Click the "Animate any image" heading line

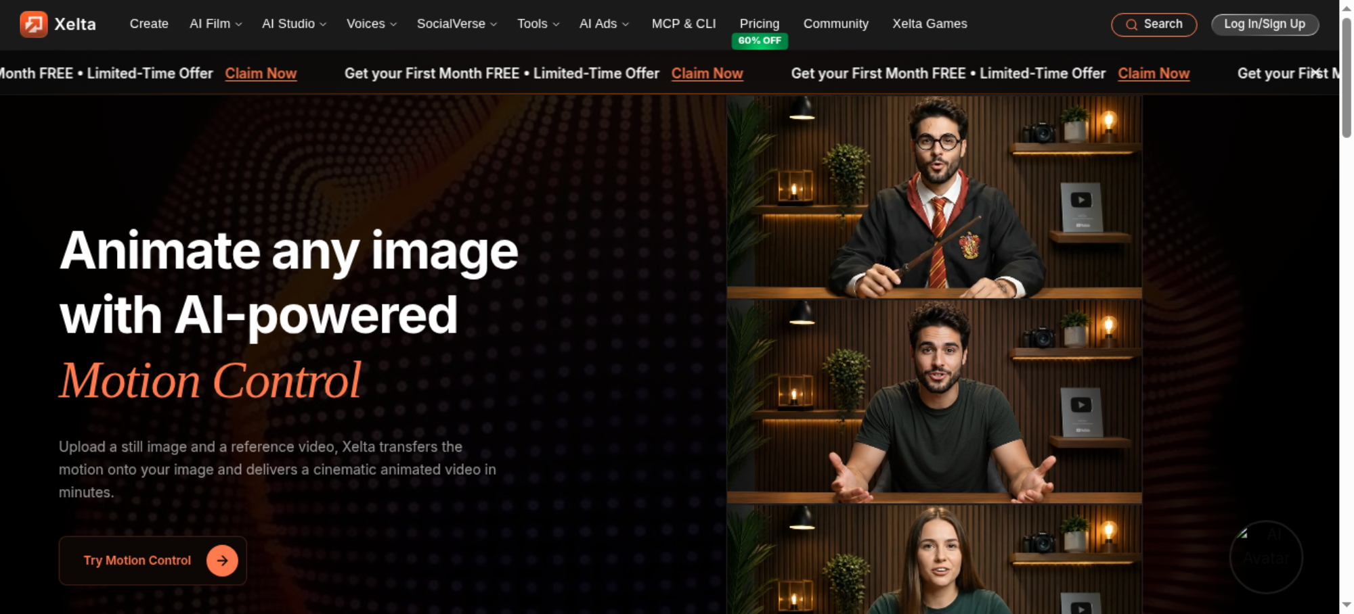pos(289,251)
